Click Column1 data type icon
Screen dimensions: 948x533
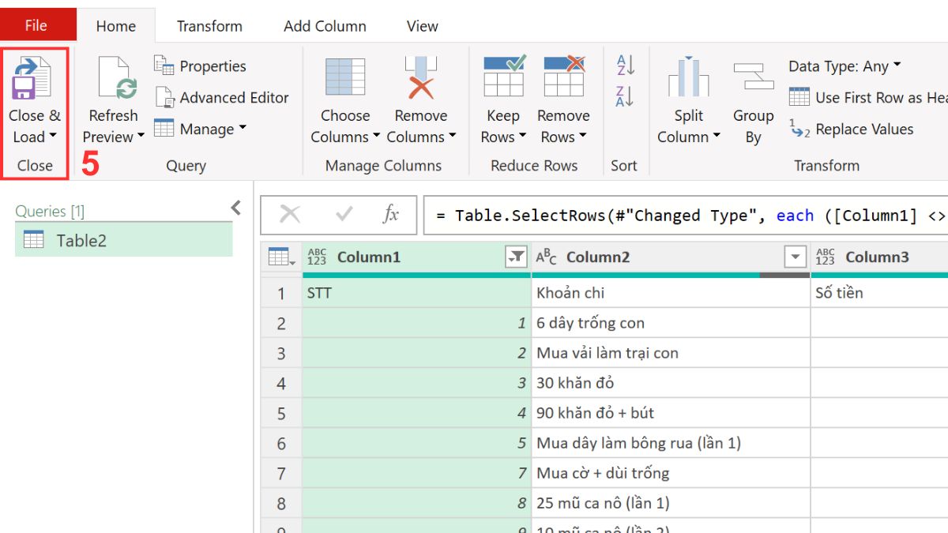click(x=317, y=257)
